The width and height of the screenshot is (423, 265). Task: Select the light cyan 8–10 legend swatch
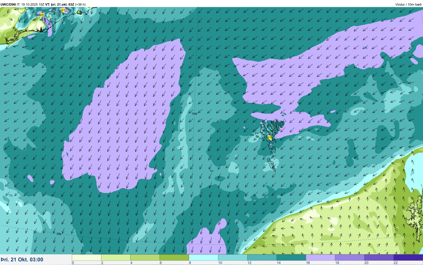pyautogui.click(x=204, y=257)
